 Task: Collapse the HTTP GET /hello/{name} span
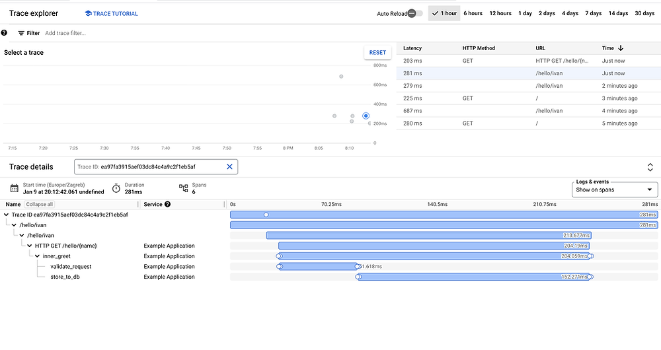(30, 246)
